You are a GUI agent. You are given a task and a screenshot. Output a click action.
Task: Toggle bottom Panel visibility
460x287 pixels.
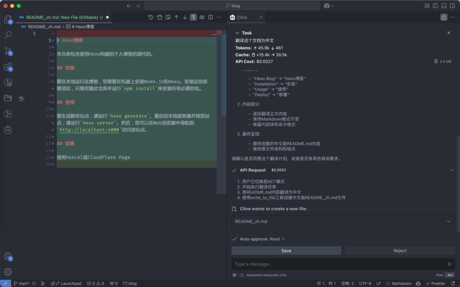click(x=444, y=6)
